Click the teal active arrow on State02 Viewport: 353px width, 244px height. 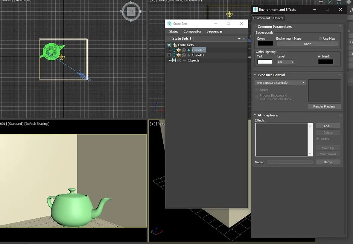click(x=189, y=50)
